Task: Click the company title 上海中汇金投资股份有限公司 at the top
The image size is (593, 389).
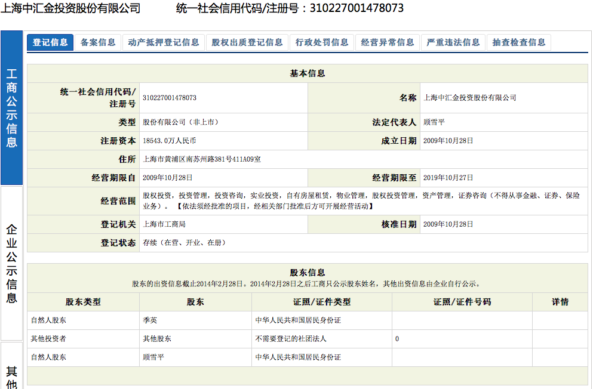Action: point(72,8)
